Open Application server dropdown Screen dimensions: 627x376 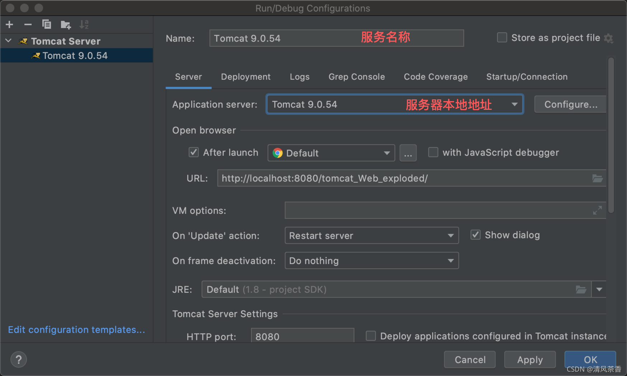point(395,104)
